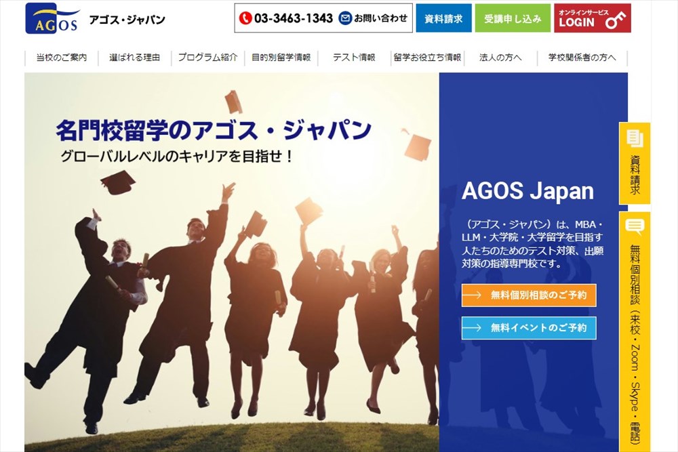The width and height of the screenshot is (678, 452).
Task: Open テスト情報 menu
Action: pos(354,58)
